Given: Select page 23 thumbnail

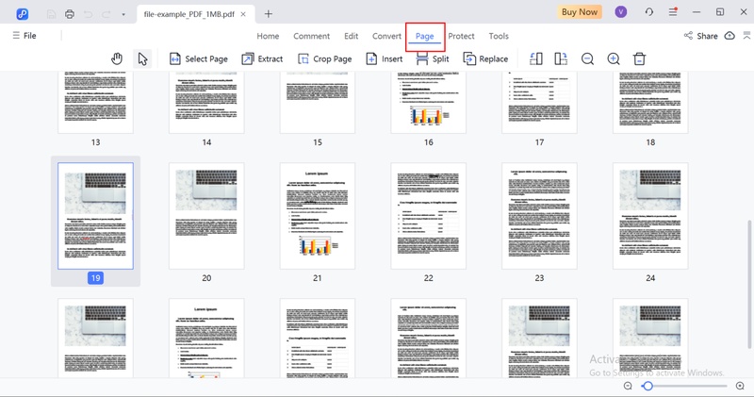Looking at the screenshot, I should tap(539, 216).
